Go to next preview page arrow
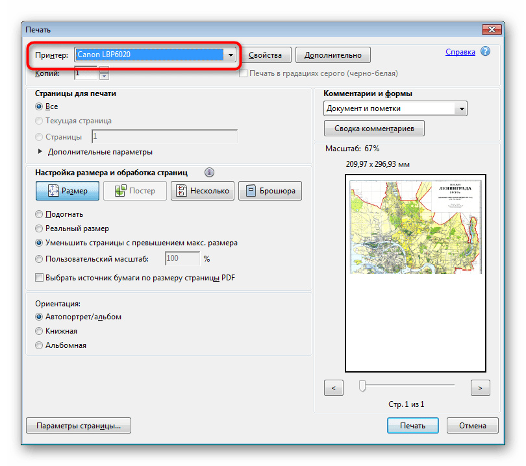Screen dimensions: 526x466 tap(480, 388)
